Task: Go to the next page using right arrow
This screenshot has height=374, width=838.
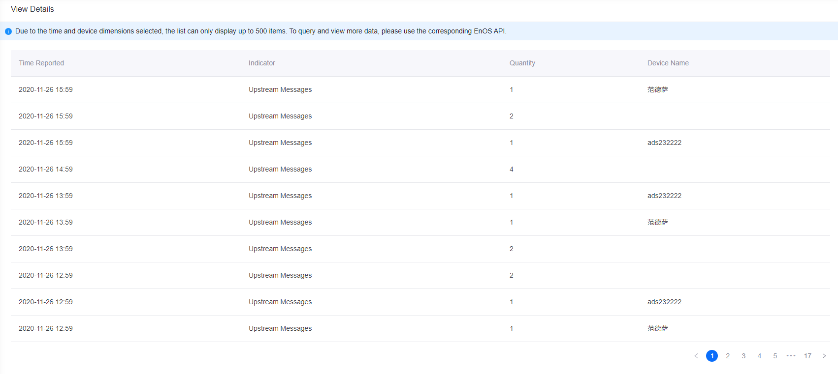Action: point(824,356)
